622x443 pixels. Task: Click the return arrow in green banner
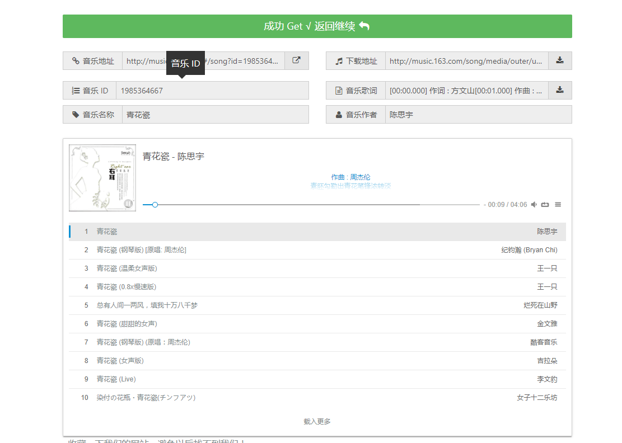point(364,26)
